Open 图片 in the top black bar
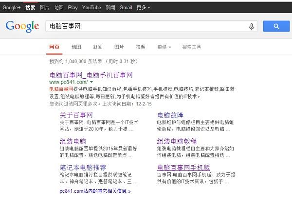The height and width of the screenshot is (202, 292). click(x=45, y=8)
